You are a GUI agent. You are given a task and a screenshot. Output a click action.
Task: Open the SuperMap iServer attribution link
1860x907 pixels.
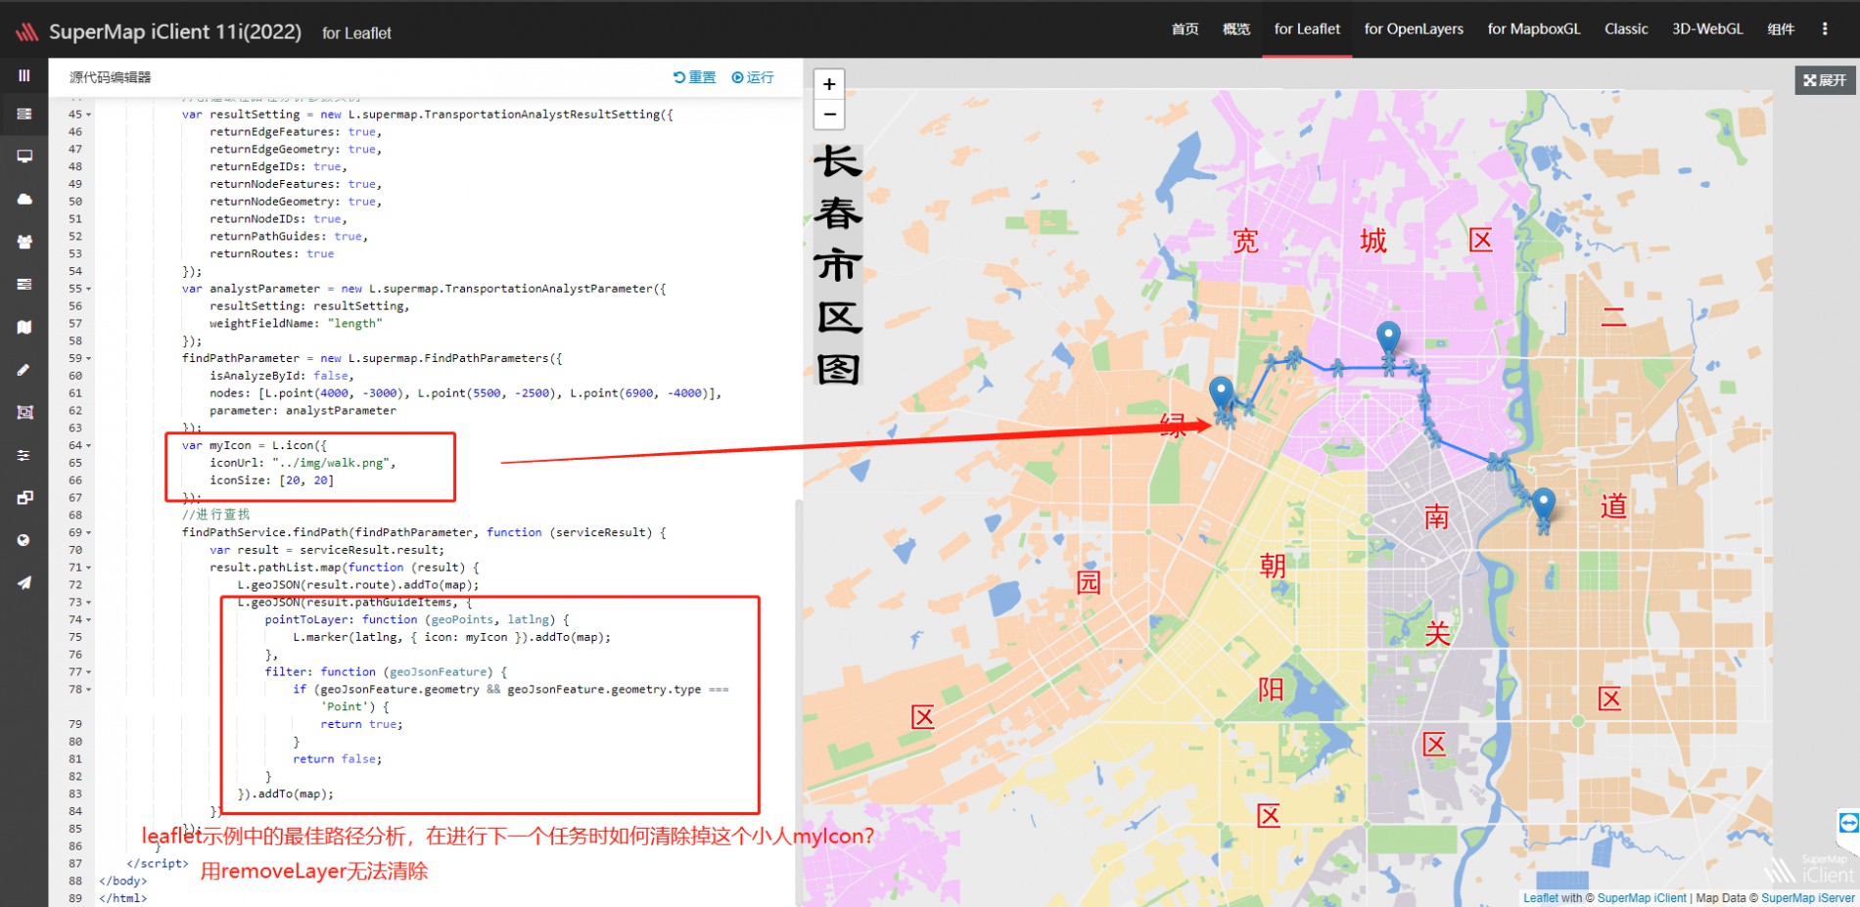pos(1807,898)
